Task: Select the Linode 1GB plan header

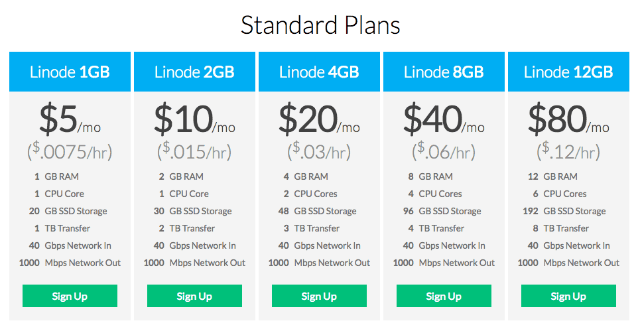Action: point(70,72)
